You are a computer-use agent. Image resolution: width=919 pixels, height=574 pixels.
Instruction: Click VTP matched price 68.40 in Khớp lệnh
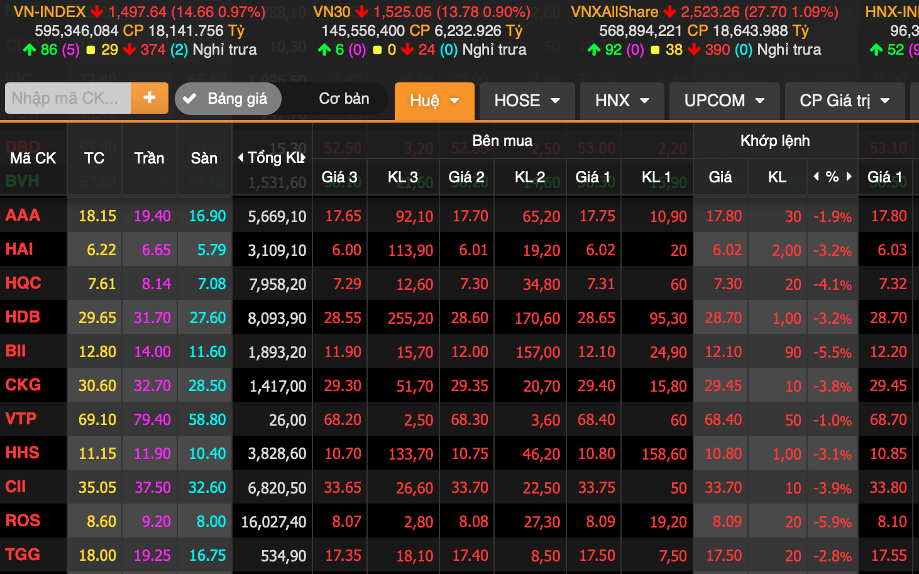[723, 419]
